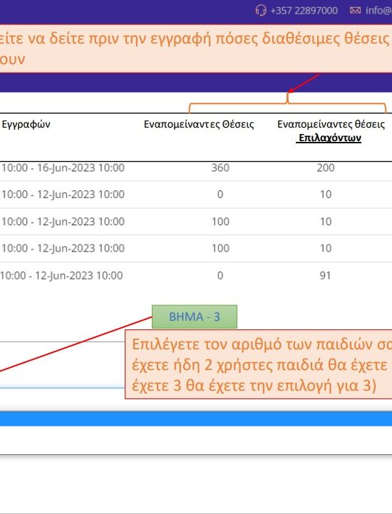This screenshot has width=392, height=514.
Task: Click the Εναπομείναντες Θέσεις column header
Action: coord(199,124)
